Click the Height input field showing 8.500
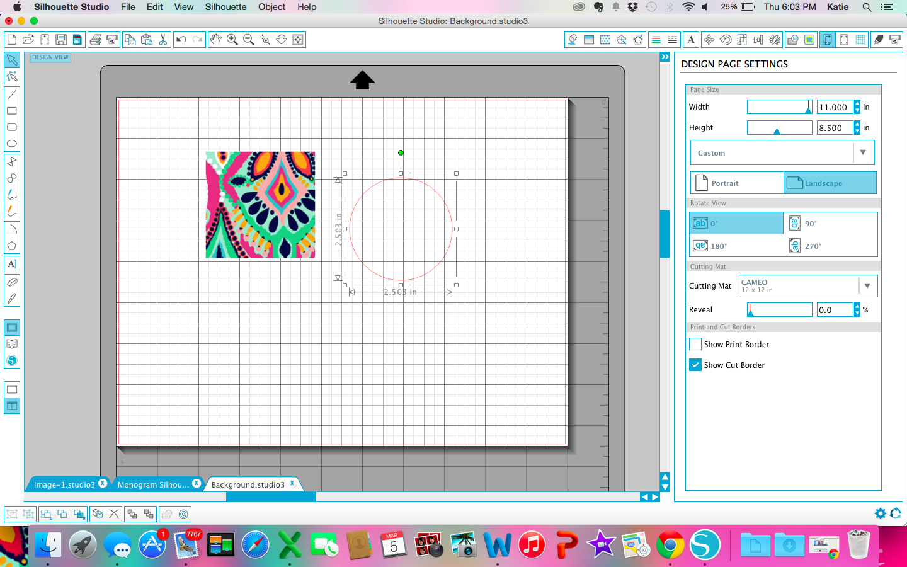Image resolution: width=907 pixels, height=567 pixels. pos(835,128)
